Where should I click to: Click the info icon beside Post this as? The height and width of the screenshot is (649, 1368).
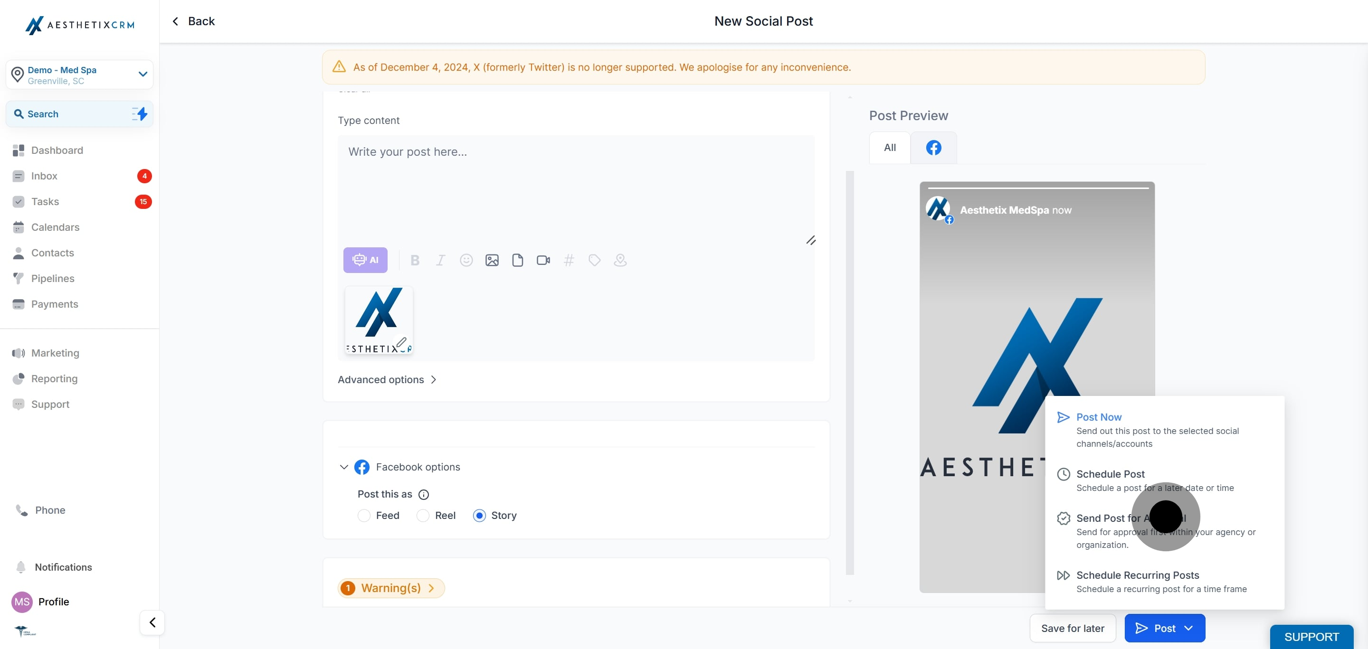(423, 495)
